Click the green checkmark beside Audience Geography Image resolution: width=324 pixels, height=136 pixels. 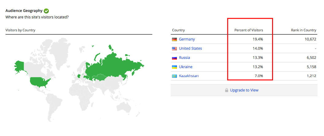tap(46, 11)
